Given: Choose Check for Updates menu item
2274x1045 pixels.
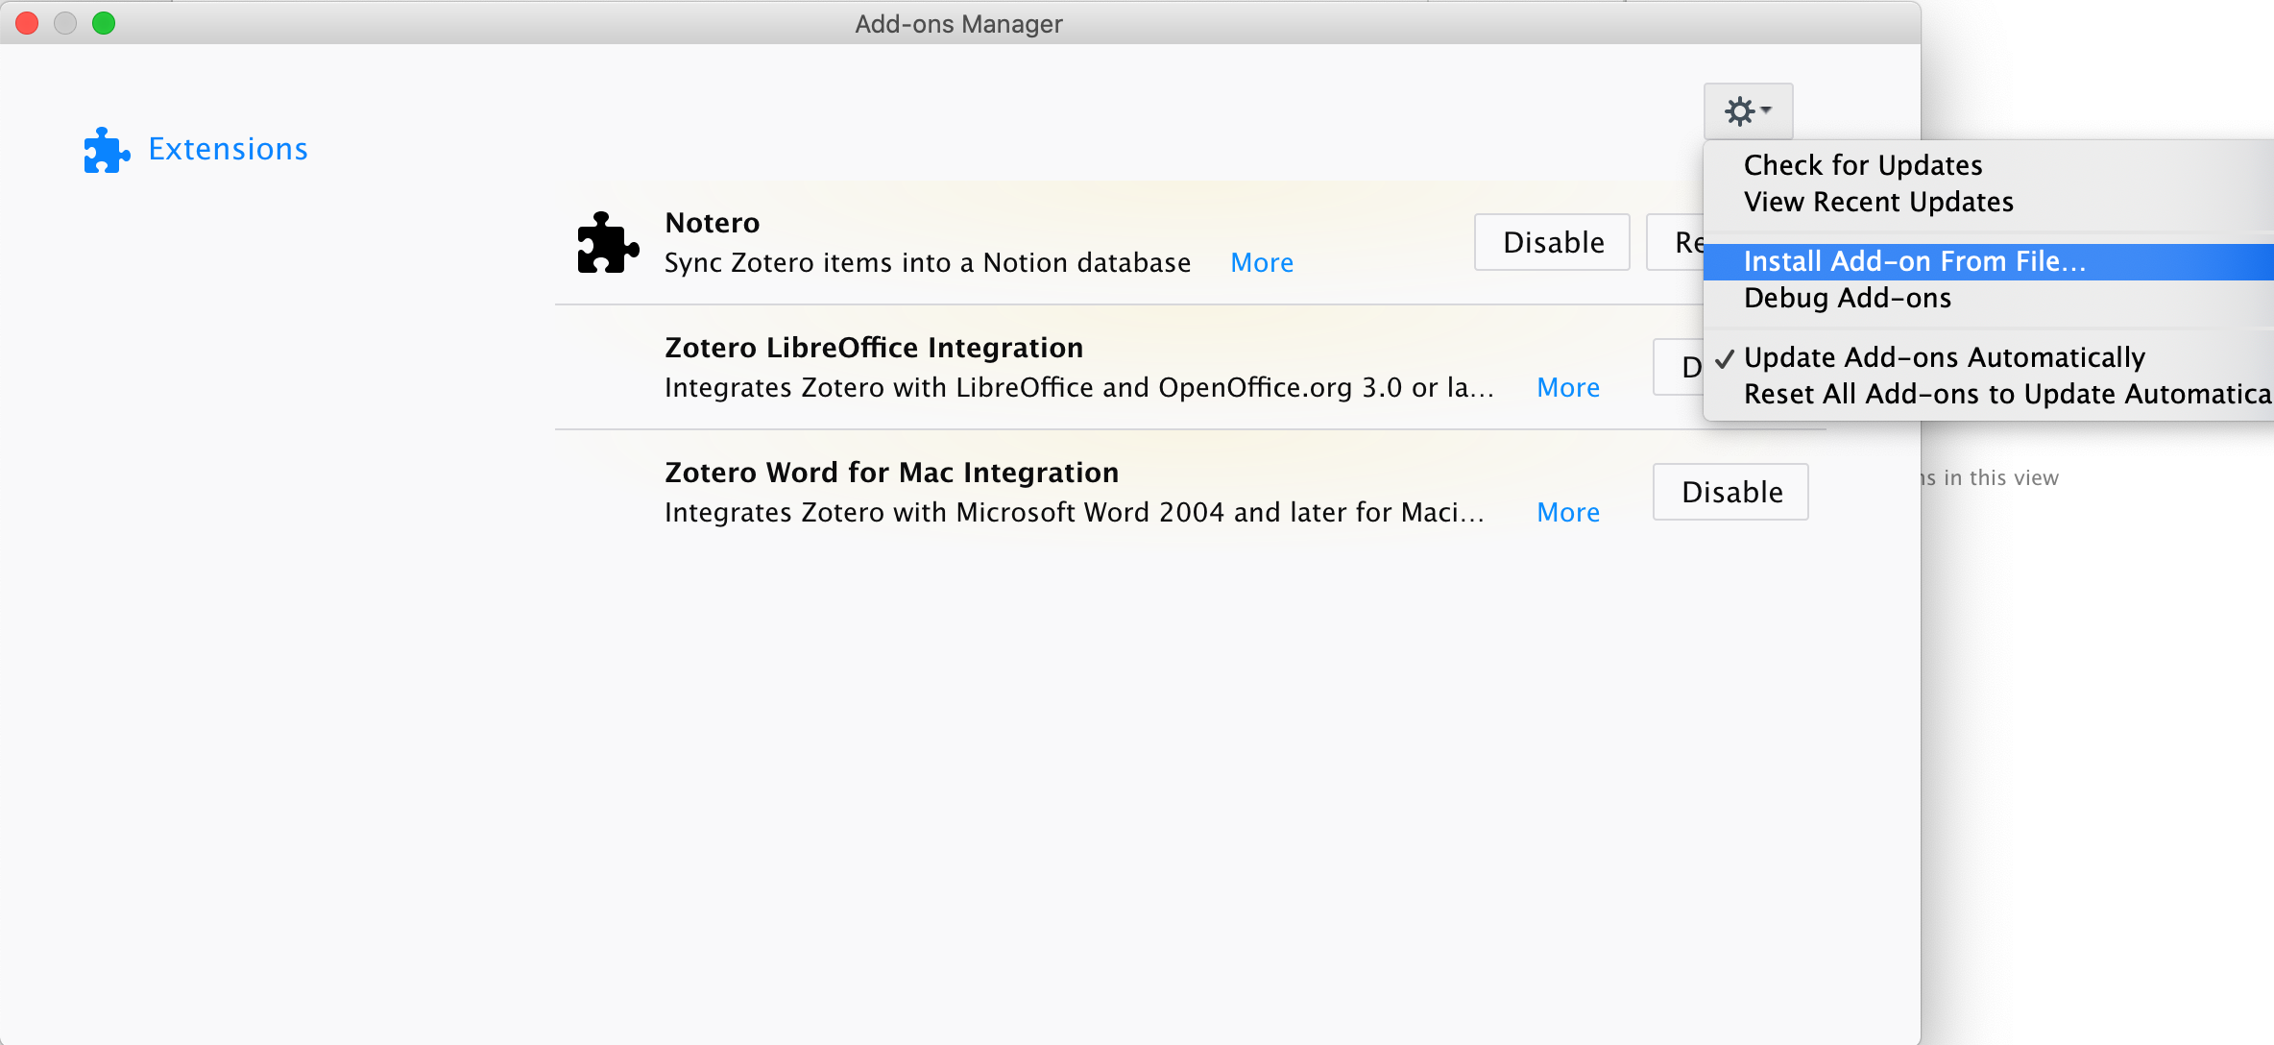Looking at the screenshot, I should [x=1862, y=165].
